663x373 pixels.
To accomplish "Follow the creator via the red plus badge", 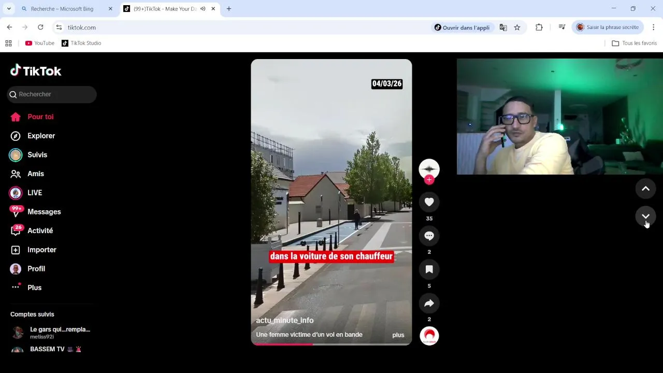I will pyautogui.click(x=429, y=180).
